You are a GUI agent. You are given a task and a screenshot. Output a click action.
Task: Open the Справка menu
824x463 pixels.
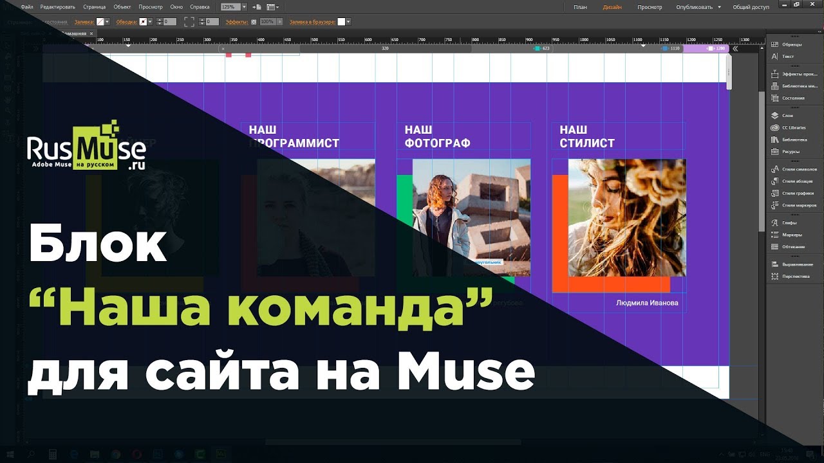(x=200, y=7)
